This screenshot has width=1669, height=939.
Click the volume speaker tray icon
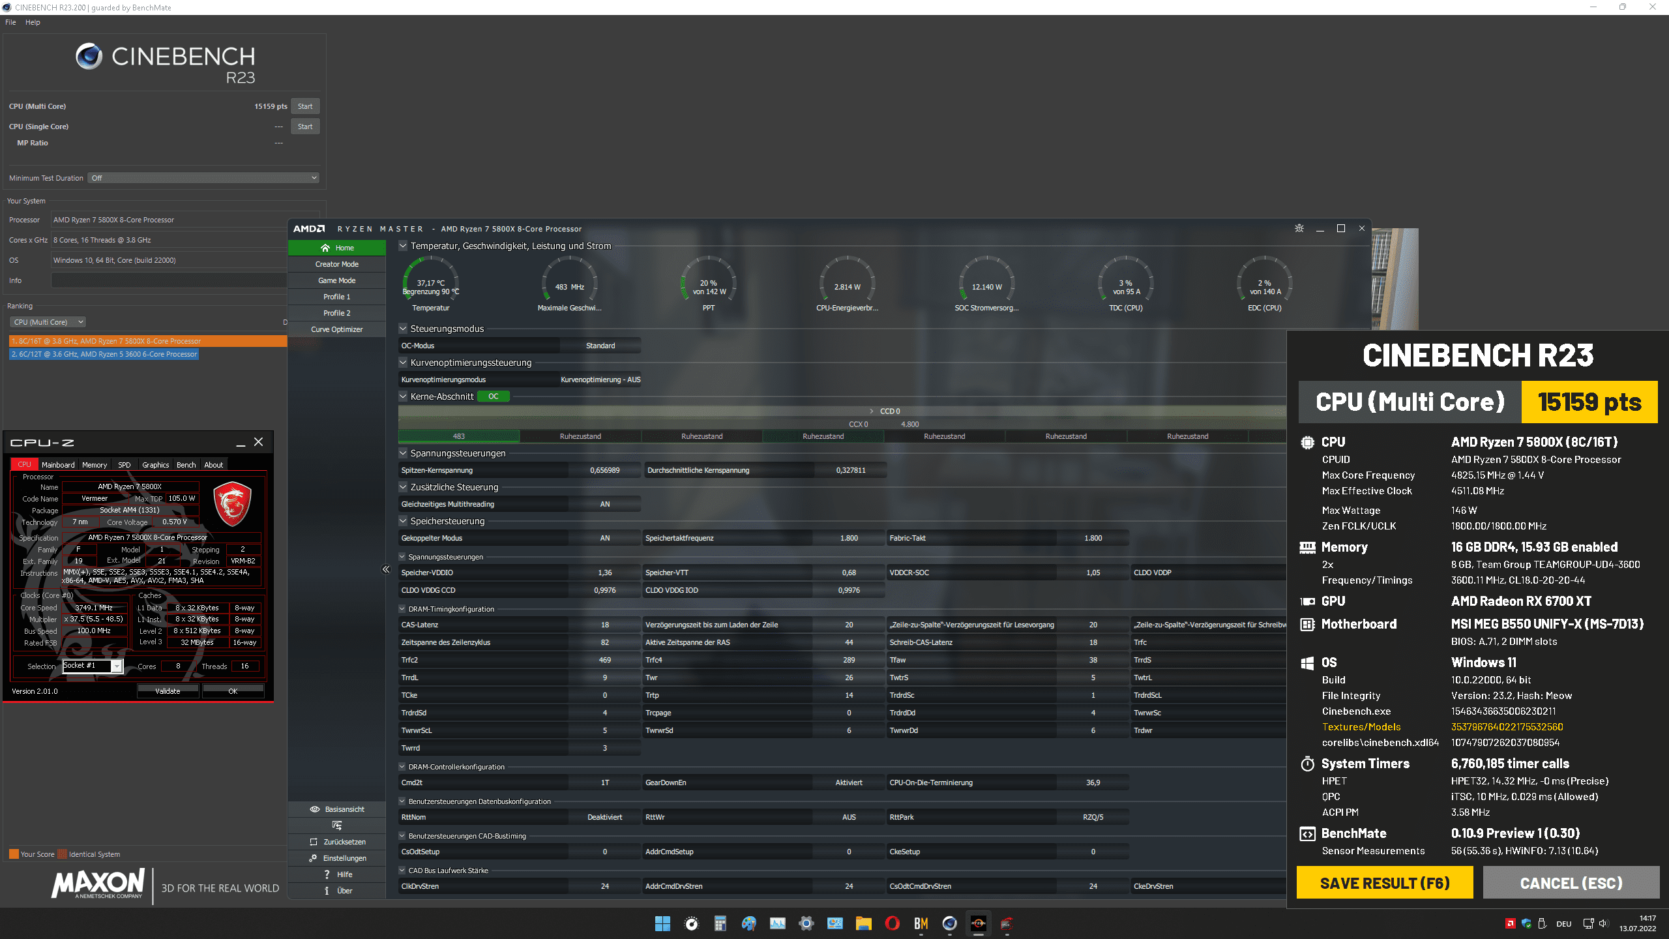pos(1603,923)
